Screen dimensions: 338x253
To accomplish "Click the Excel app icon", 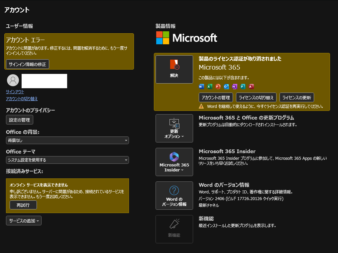I will (x=209, y=87).
